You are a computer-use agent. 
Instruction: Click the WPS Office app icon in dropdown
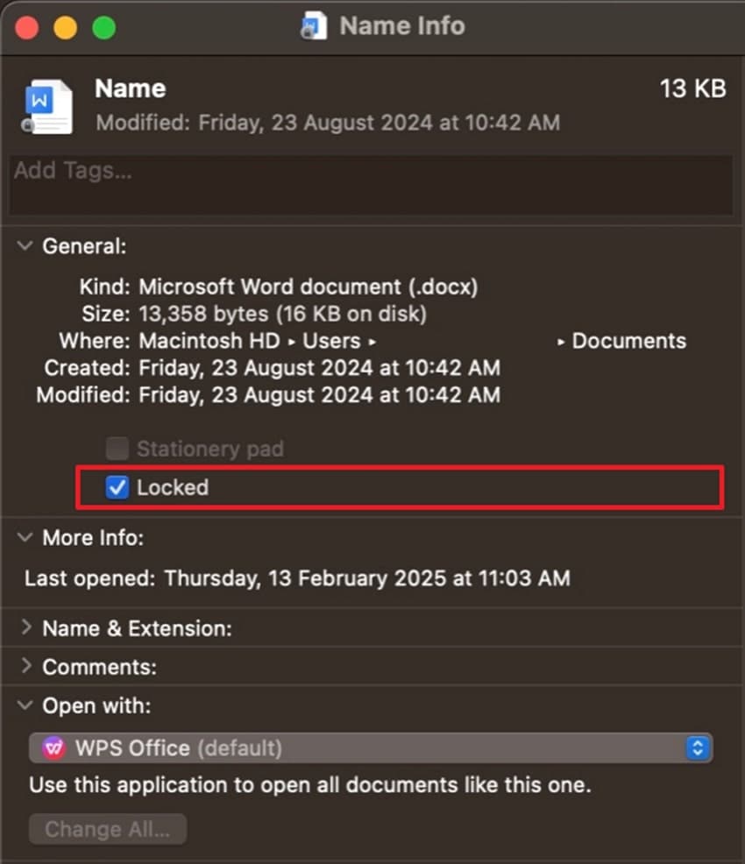point(54,748)
